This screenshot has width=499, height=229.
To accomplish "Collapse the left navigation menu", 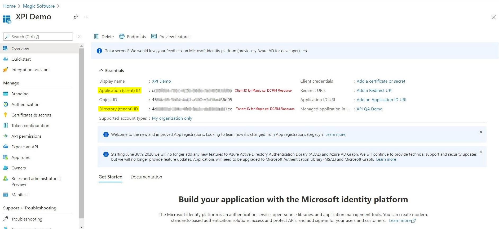I will coord(79,37).
